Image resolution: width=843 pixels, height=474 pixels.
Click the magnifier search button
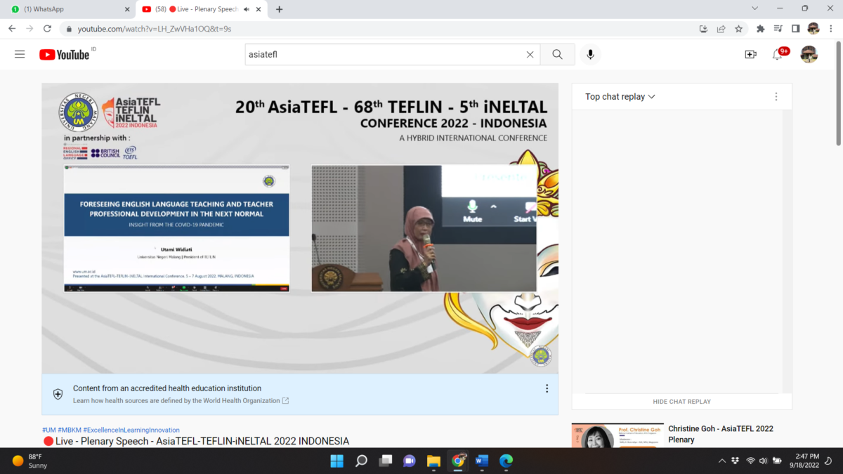(557, 55)
